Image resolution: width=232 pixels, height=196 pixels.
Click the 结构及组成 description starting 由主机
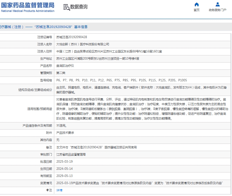point(142,90)
